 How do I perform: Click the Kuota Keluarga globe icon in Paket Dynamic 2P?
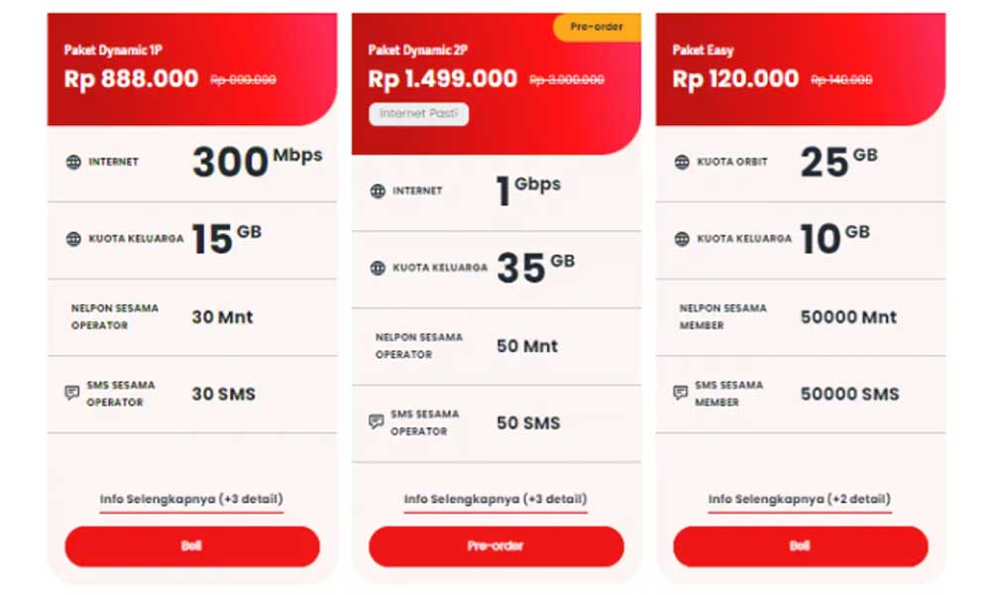(378, 268)
